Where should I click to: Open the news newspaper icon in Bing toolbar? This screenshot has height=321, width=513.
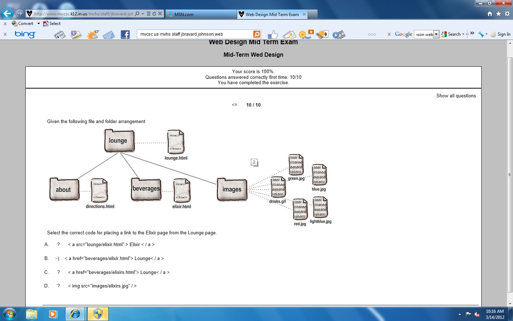59,35
